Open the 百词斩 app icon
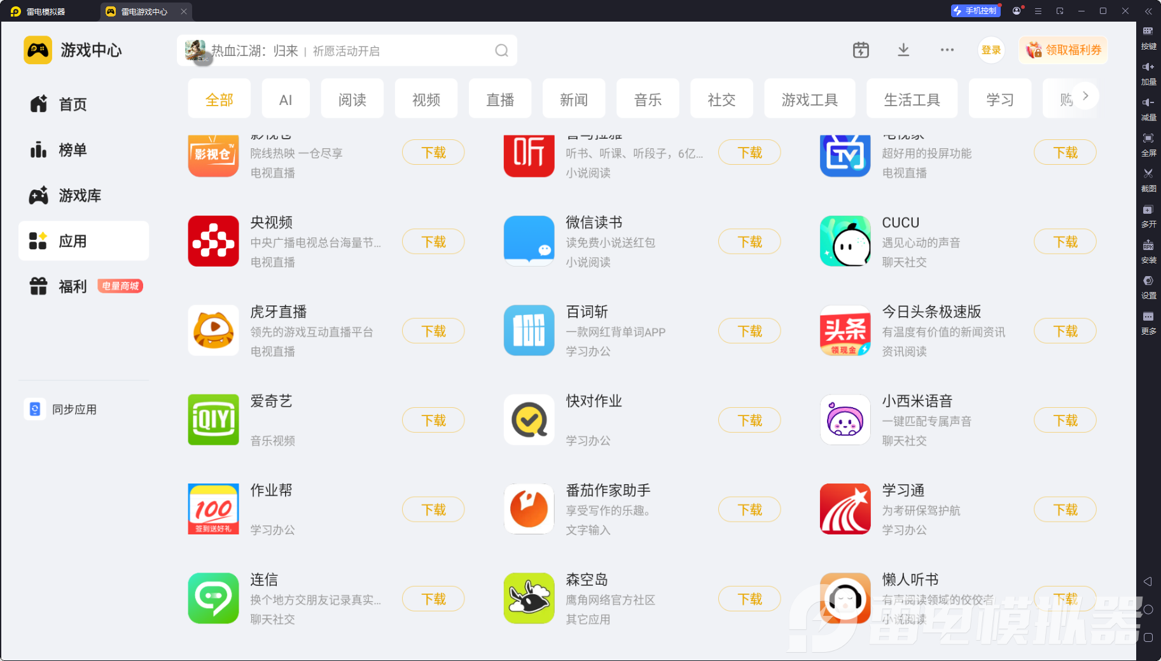The image size is (1161, 661). click(529, 331)
